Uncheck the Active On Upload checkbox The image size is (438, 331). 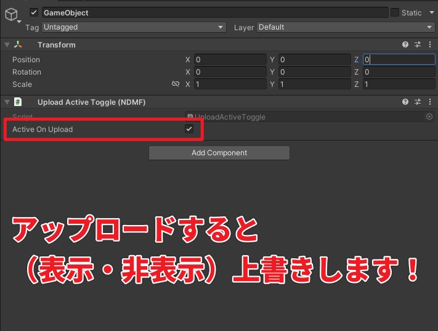pyautogui.click(x=189, y=129)
